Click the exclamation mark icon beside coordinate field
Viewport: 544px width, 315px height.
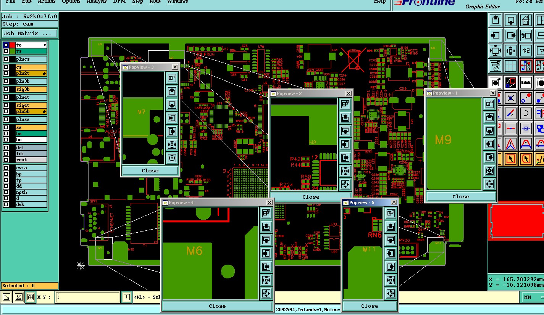127,297
